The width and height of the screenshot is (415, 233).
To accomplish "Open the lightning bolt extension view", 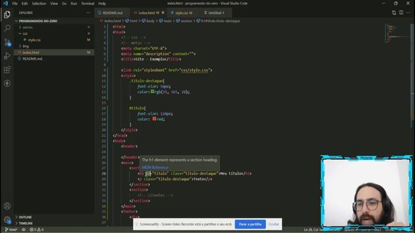I will tap(7, 83).
